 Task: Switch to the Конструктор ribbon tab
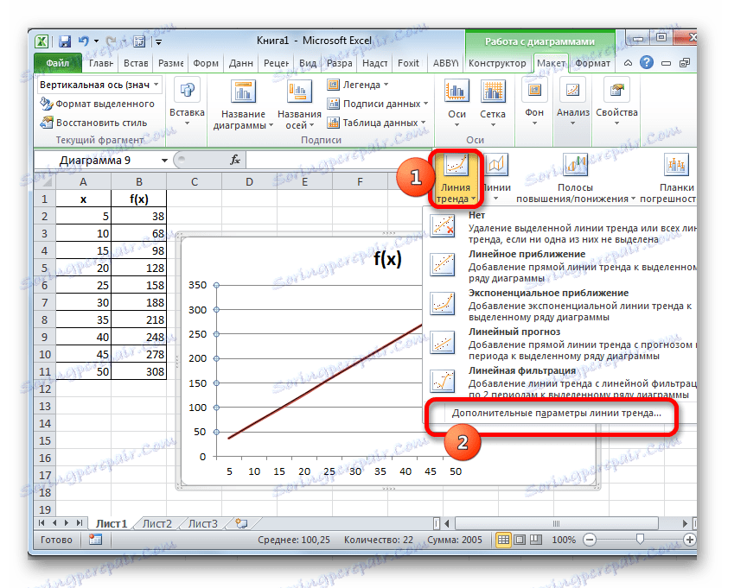497,62
